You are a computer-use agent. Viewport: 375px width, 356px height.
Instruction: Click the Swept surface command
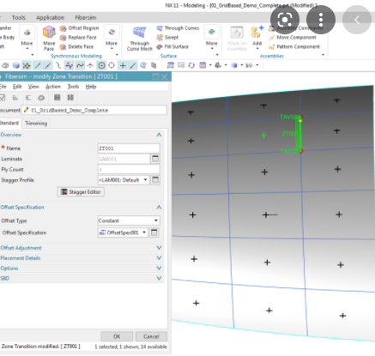(167, 38)
